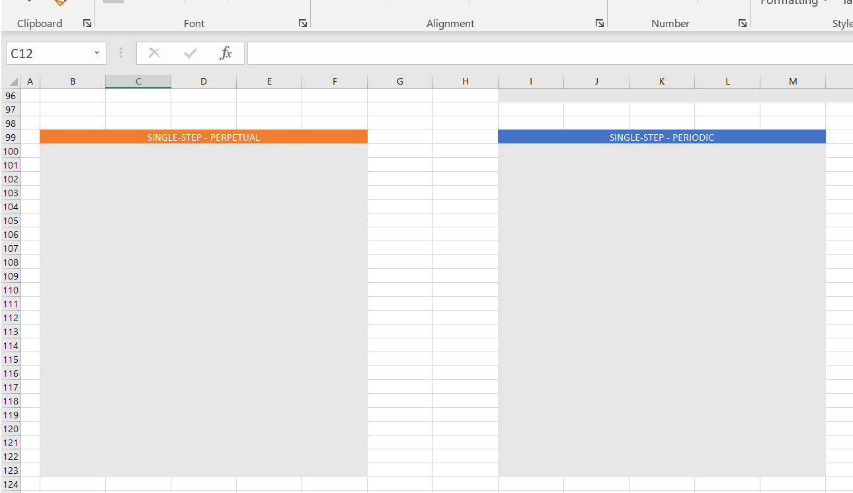
Task: Select row 99 header
Action: pos(11,137)
